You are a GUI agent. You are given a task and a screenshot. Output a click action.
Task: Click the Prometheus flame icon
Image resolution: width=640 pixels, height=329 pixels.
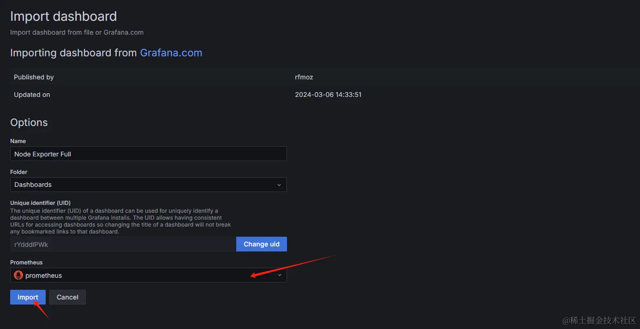point(18,275)
